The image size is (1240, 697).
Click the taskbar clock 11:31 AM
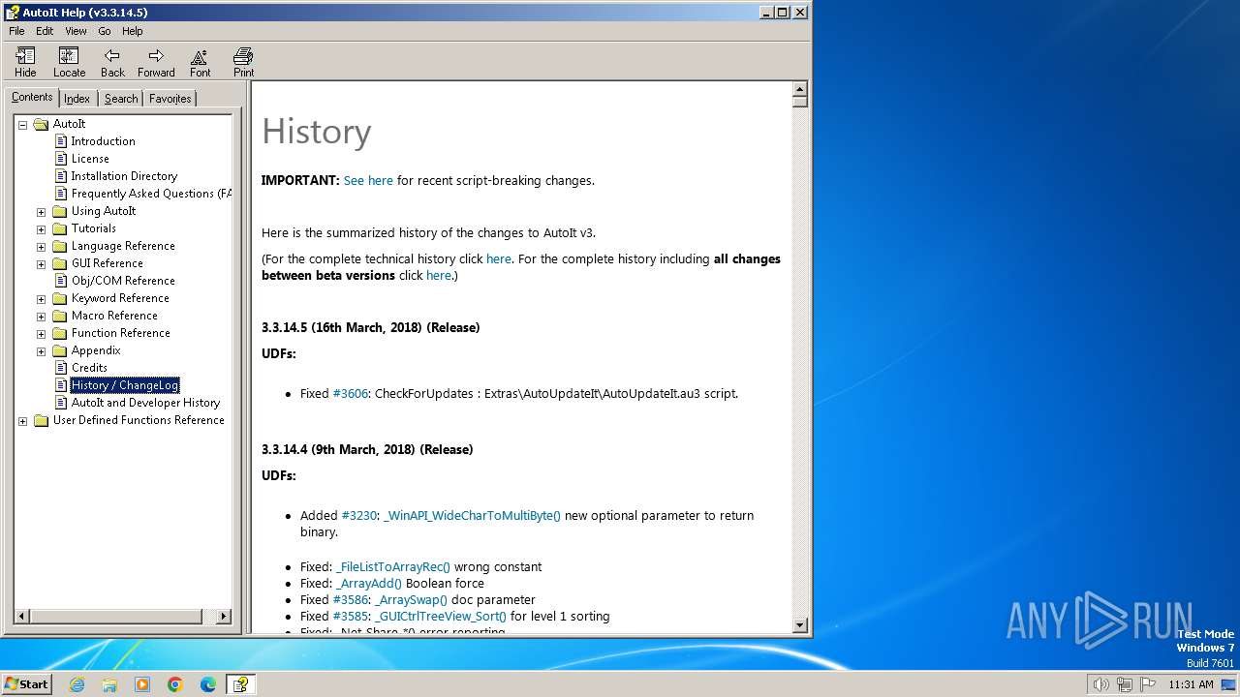1191,684
